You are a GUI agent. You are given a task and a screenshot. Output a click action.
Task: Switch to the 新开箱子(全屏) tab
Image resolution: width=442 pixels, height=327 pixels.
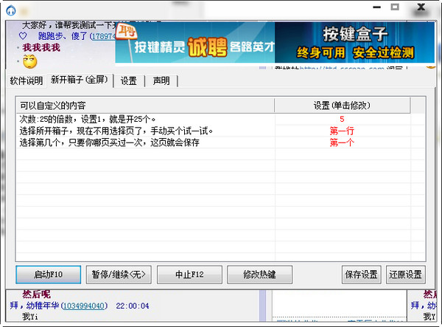80,80
